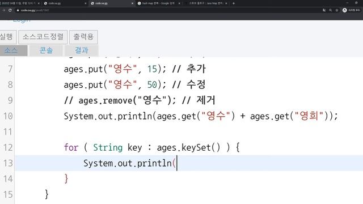Image resolution: width=363 pixels, height=204 pixels.
Task: Click line number 7 in the gutter
Action: pos(10,69)
